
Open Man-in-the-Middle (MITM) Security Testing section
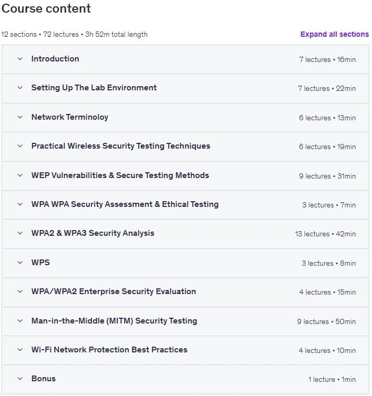coord(114,321)
